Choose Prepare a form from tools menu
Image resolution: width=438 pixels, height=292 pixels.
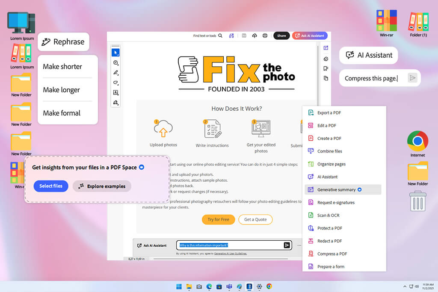click(342, 267)
